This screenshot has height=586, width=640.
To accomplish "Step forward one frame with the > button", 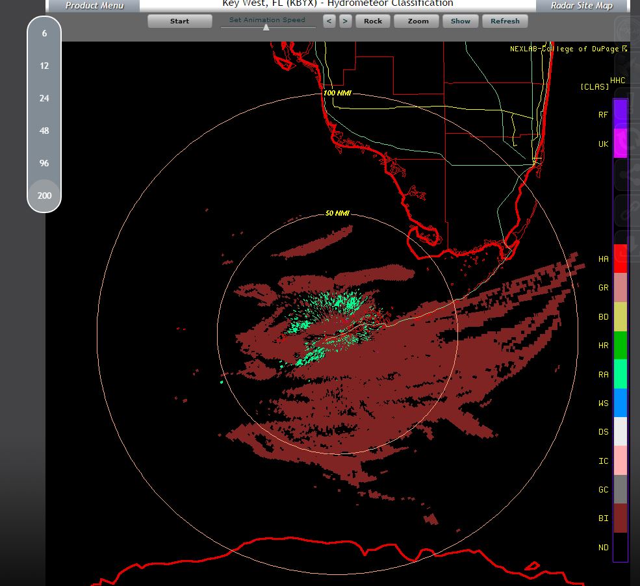I will pyautogui.click(x=345, y=21).
